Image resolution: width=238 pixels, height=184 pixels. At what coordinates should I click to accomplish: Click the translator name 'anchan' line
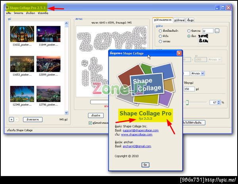click(x=124, y=142)
